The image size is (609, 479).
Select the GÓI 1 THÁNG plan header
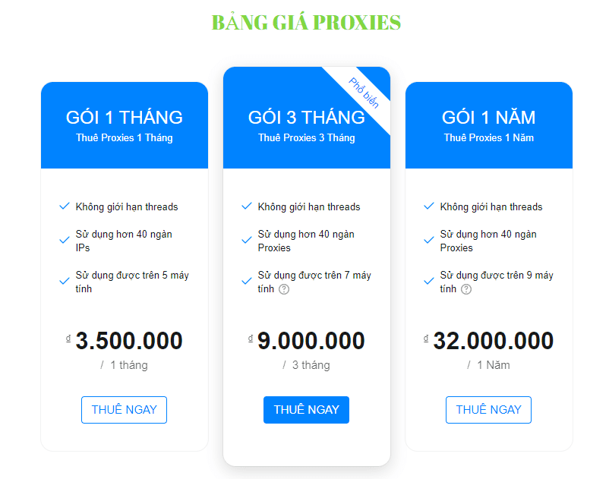[x=124, y=118]
